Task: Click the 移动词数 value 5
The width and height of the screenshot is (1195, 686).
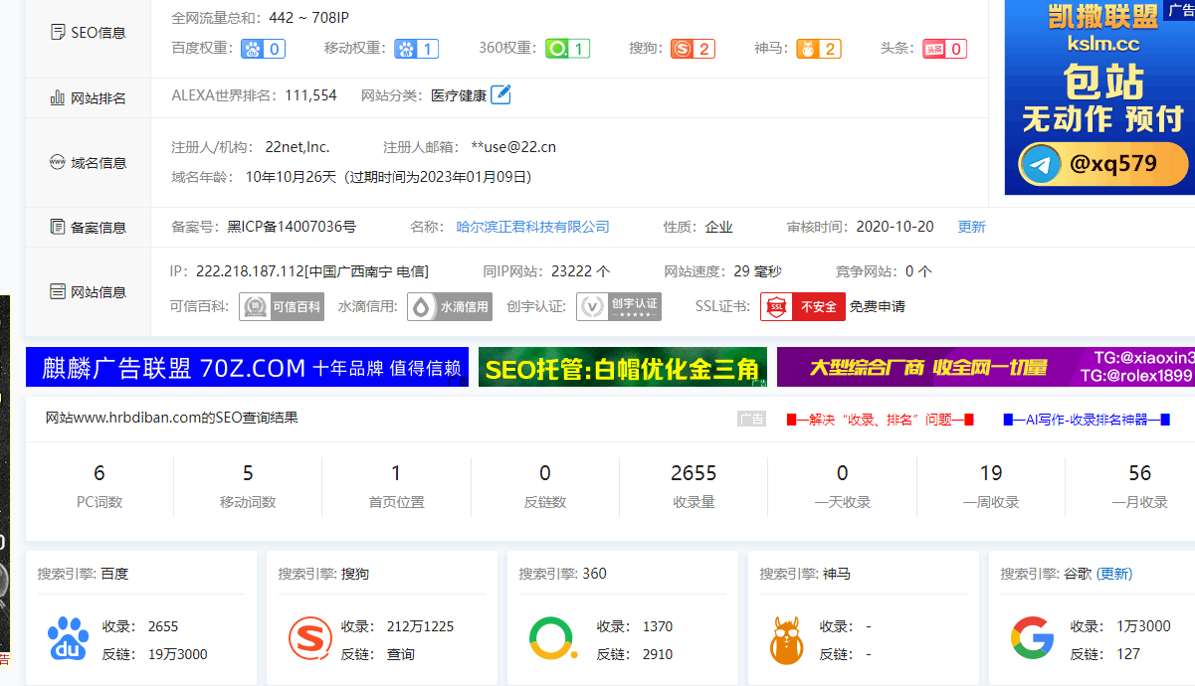Action: point(248,473)
